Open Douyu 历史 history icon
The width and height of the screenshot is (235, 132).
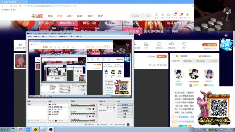[x=156, y=15]
